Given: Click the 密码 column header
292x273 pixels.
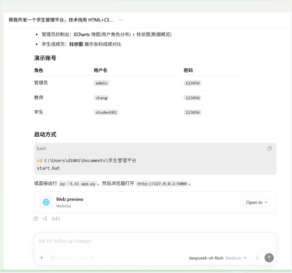Looking at the screenshot, I should click(x=188, y=70).
